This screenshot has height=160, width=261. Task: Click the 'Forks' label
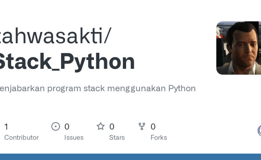pyautogui.click(x=159, y=138)
